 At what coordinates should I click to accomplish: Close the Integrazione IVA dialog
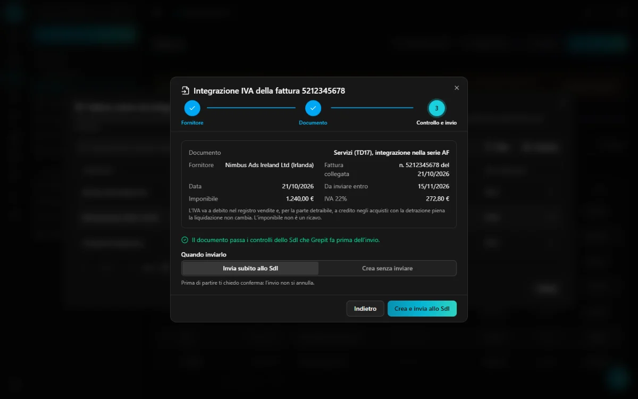(x=457, y=88)
